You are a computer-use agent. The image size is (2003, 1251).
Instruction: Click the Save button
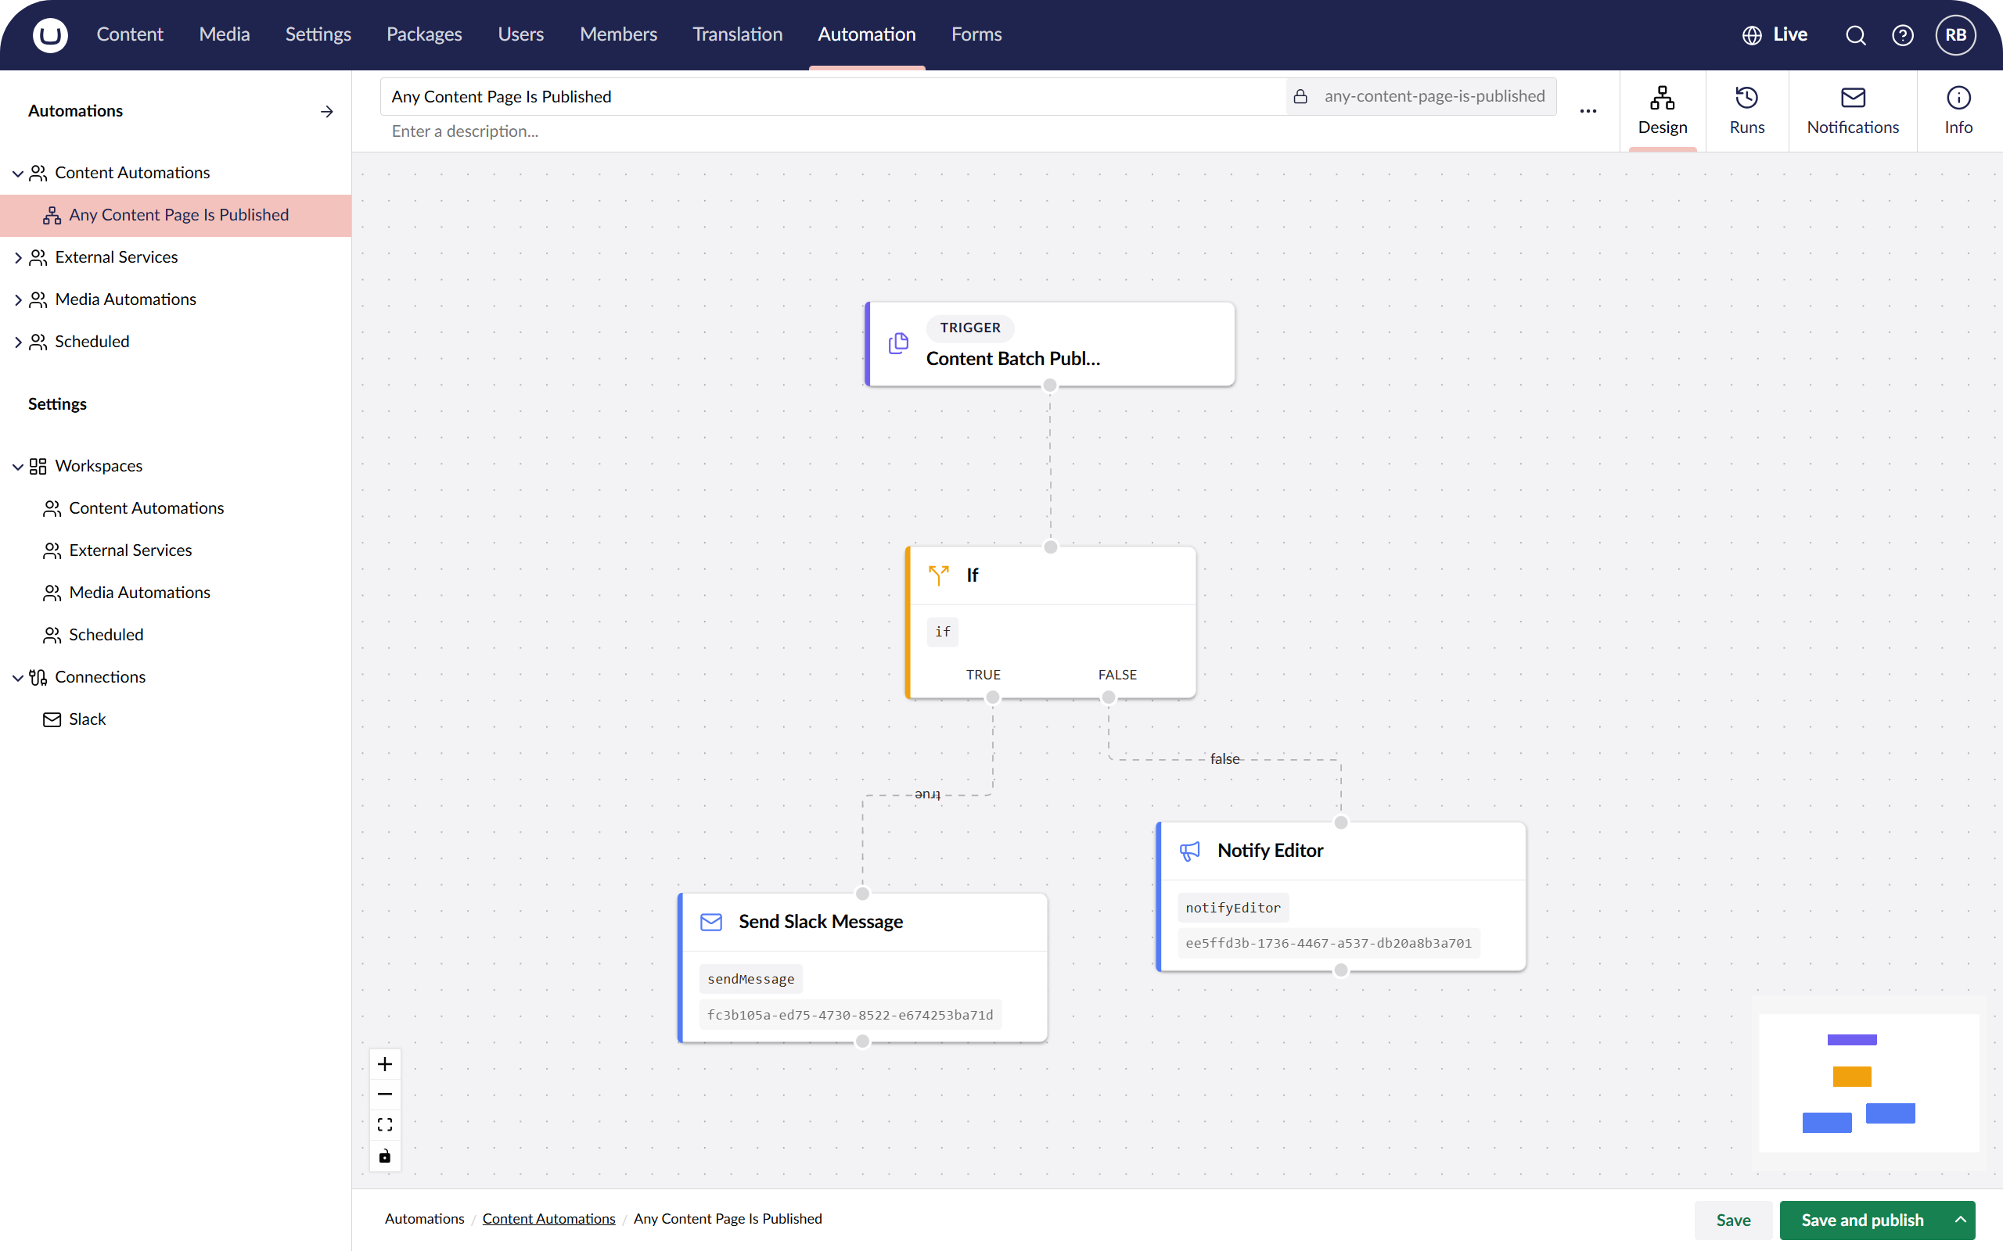pyautogui.click(x=1733, y=1220)
